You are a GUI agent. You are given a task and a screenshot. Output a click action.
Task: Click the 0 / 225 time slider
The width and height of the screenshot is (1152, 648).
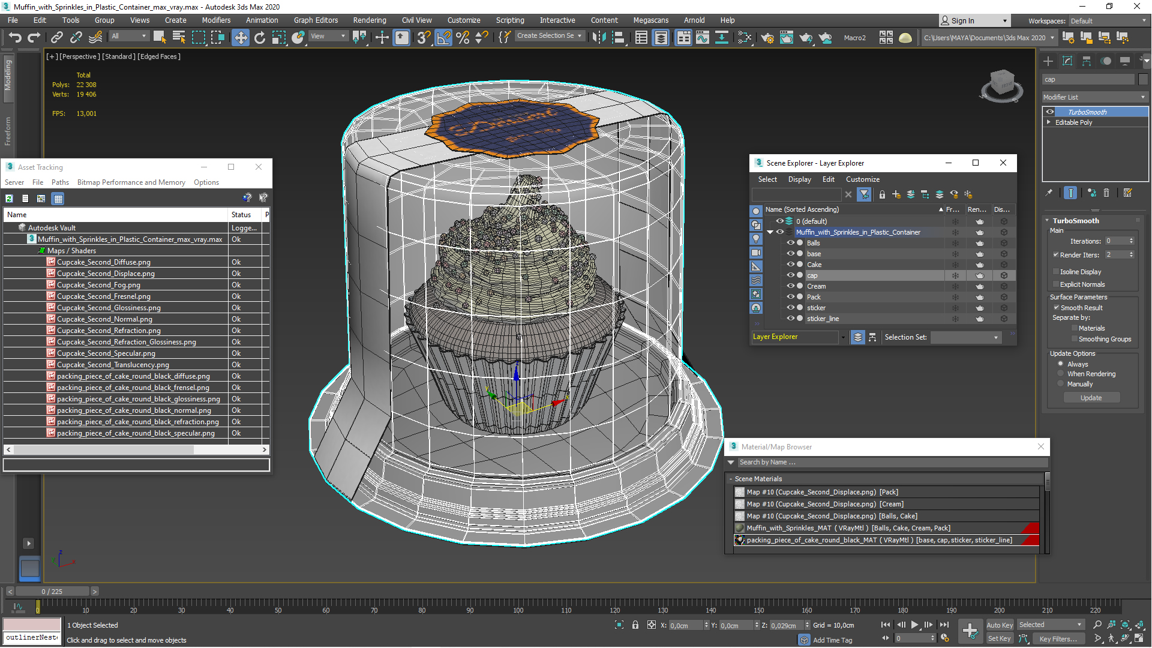[x=52, y=592]
